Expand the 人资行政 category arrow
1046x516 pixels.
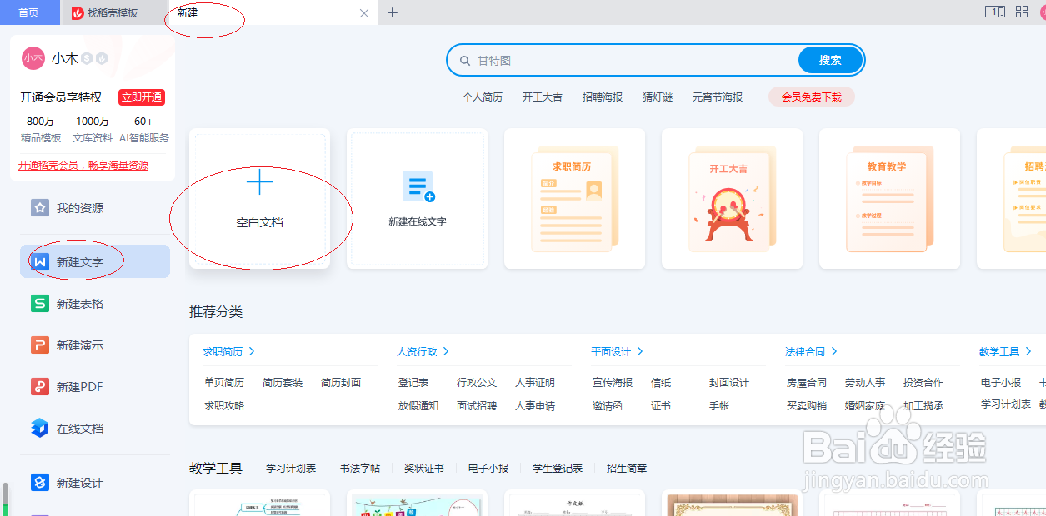(x=446, y=352)
